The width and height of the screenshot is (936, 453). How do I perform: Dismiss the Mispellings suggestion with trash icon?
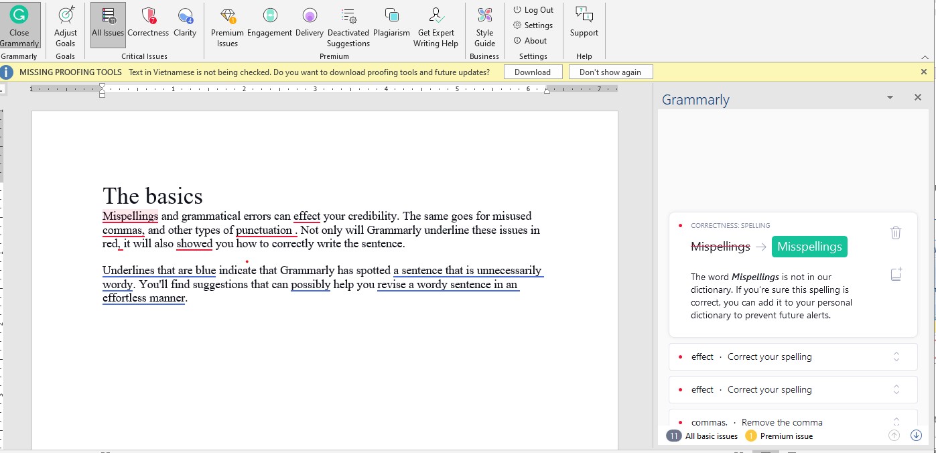896,233
